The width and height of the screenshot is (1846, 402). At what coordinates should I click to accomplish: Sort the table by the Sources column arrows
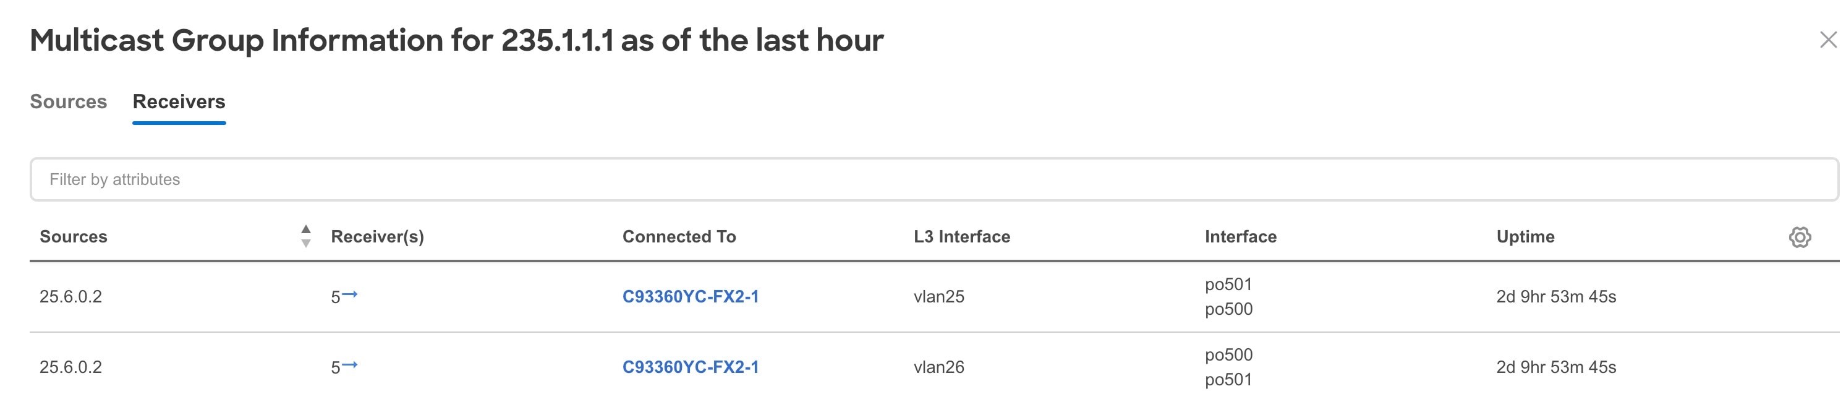point(306,236)
